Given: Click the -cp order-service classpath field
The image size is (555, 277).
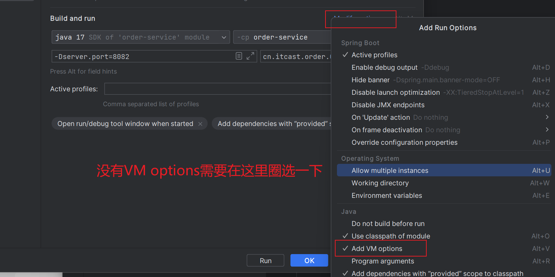Looking at the screenshot, I should (282, 37).
